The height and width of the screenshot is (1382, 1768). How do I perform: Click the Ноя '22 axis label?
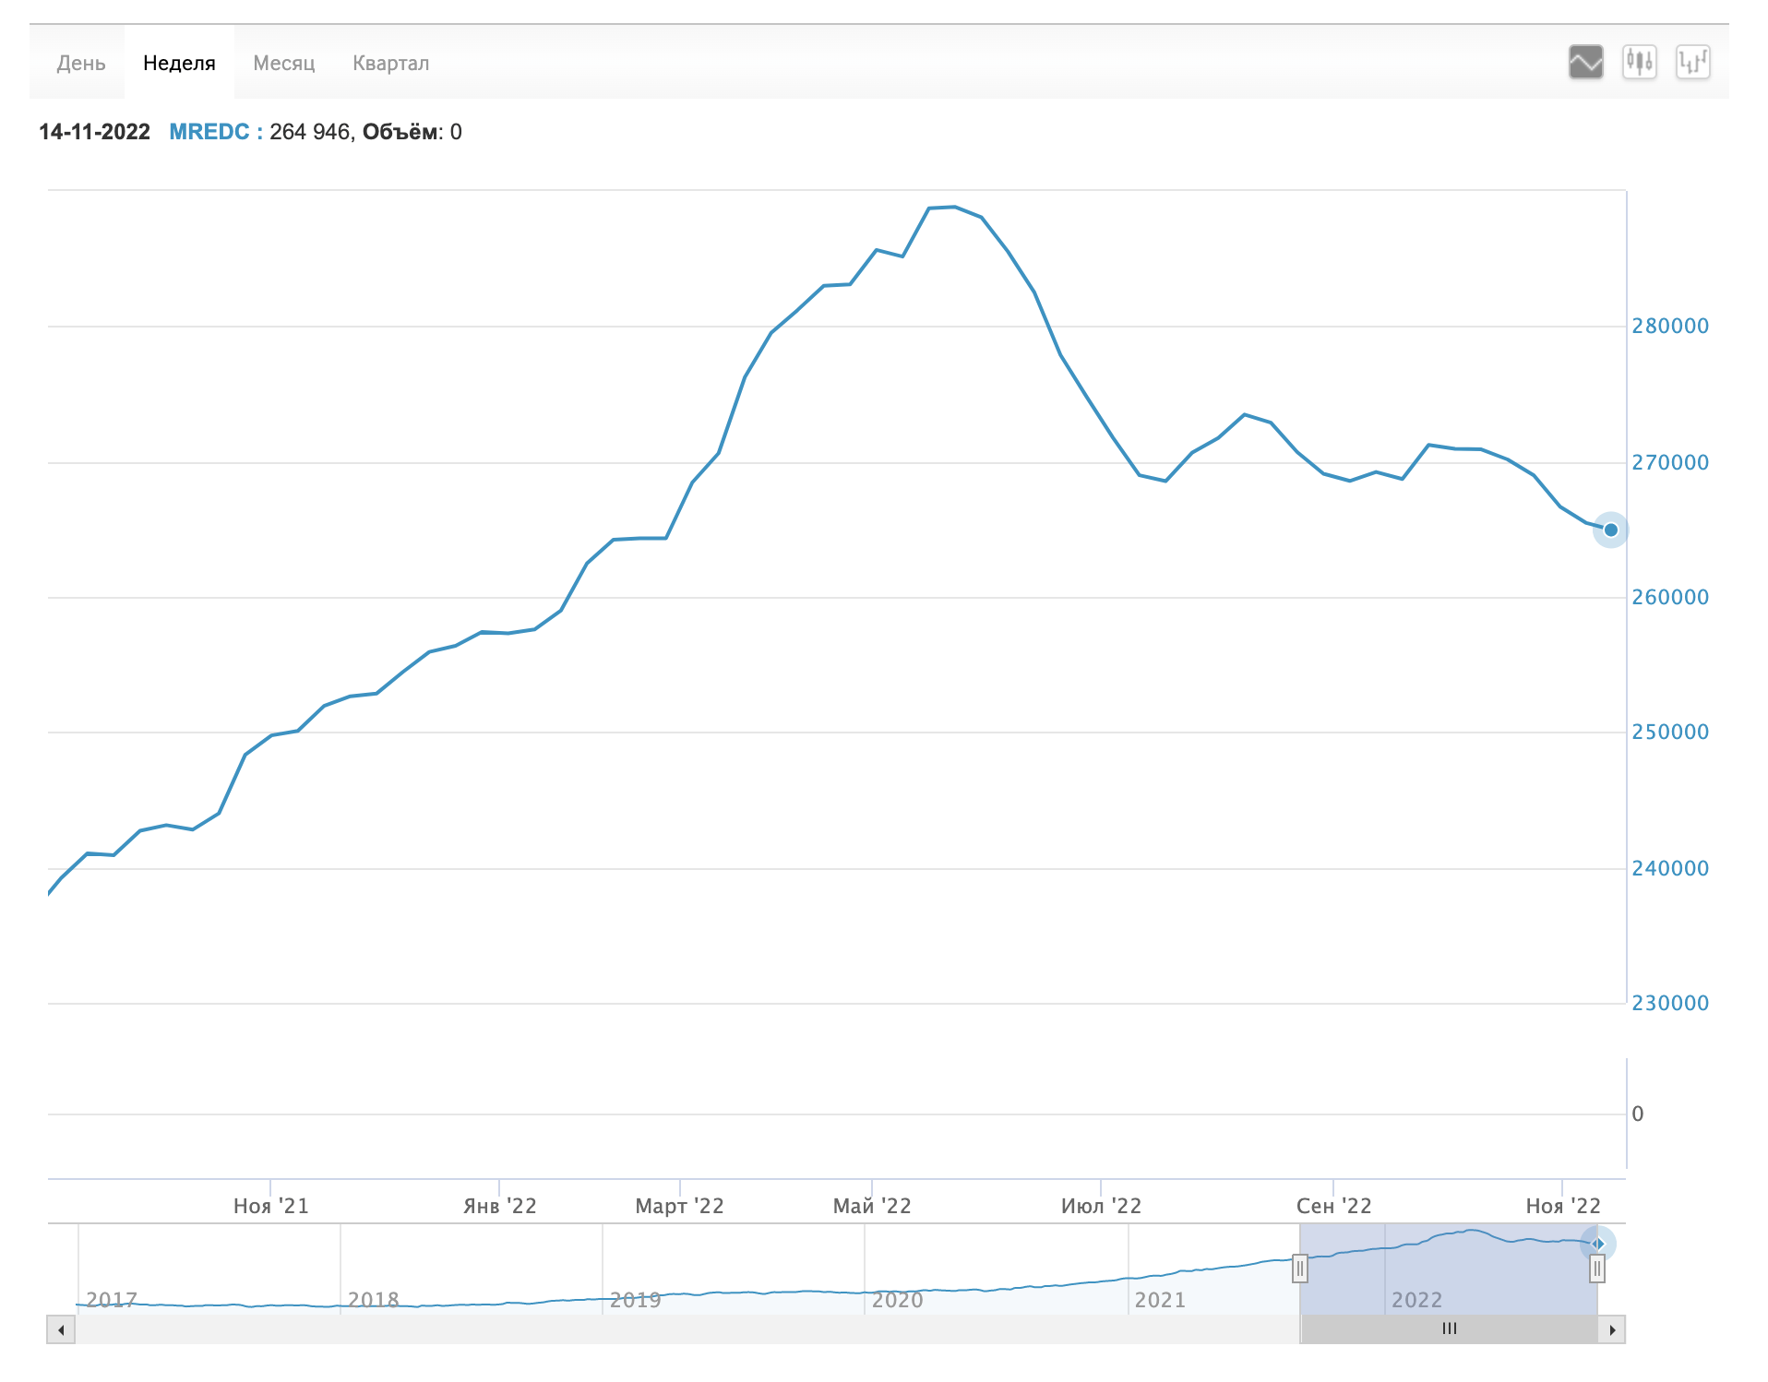pos(1563,1206)
